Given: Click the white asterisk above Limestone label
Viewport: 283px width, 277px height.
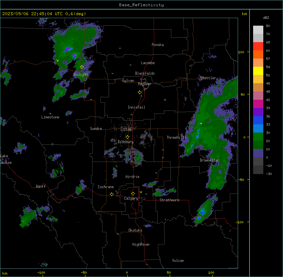Looking at the screenshot, I should tap(50, 114).
